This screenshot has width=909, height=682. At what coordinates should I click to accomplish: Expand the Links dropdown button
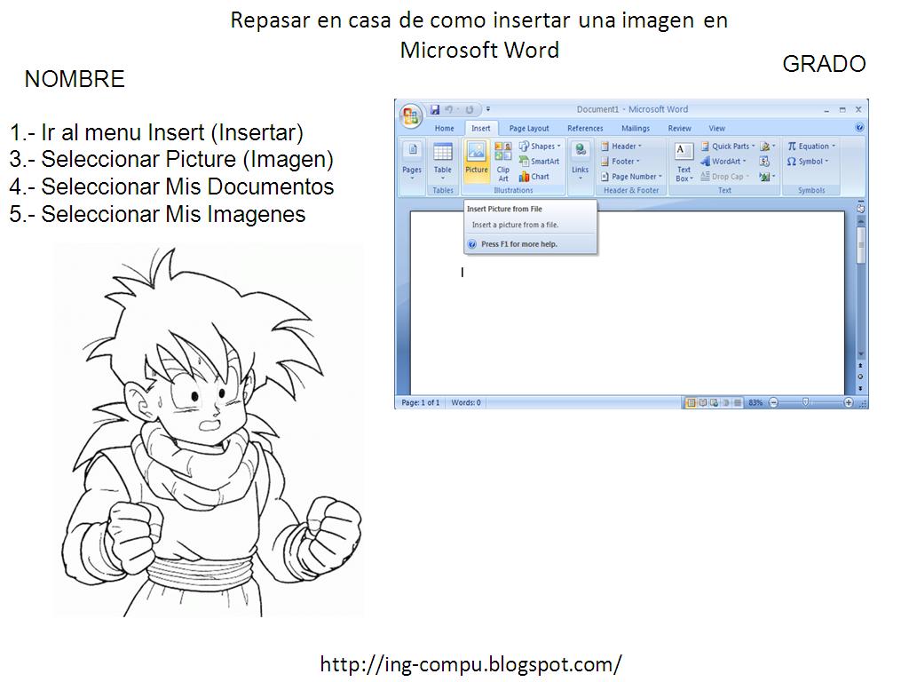pyautogui.click(x=581, y=161)
